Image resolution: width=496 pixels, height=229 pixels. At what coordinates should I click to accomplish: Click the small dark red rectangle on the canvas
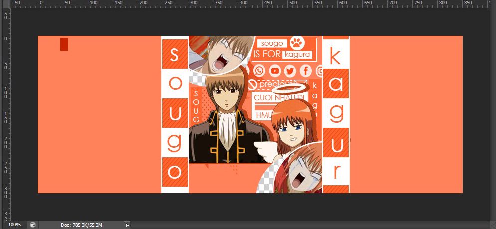click(64, 44)
